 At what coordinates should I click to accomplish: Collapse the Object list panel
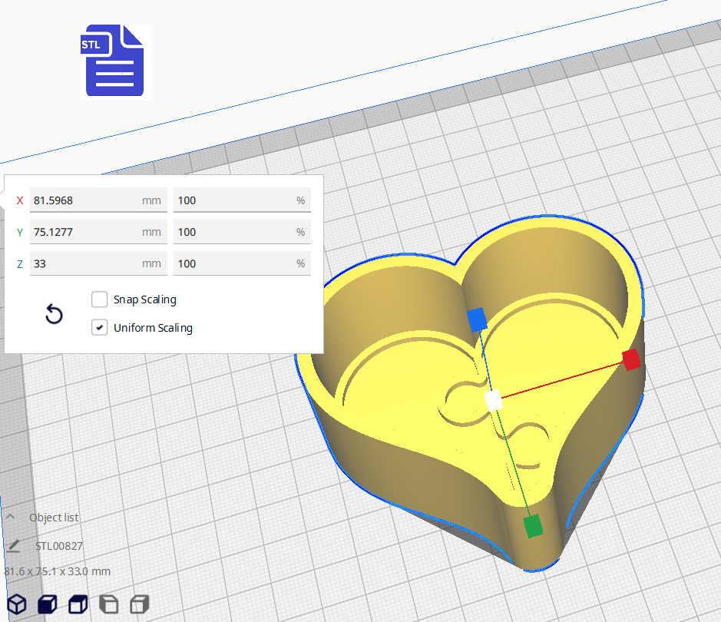pyautogui.click(x=10, y=517)
